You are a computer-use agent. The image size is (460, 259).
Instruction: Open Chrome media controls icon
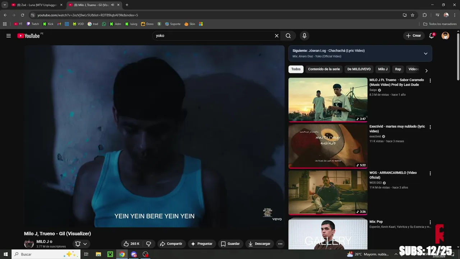click(437, 15)
